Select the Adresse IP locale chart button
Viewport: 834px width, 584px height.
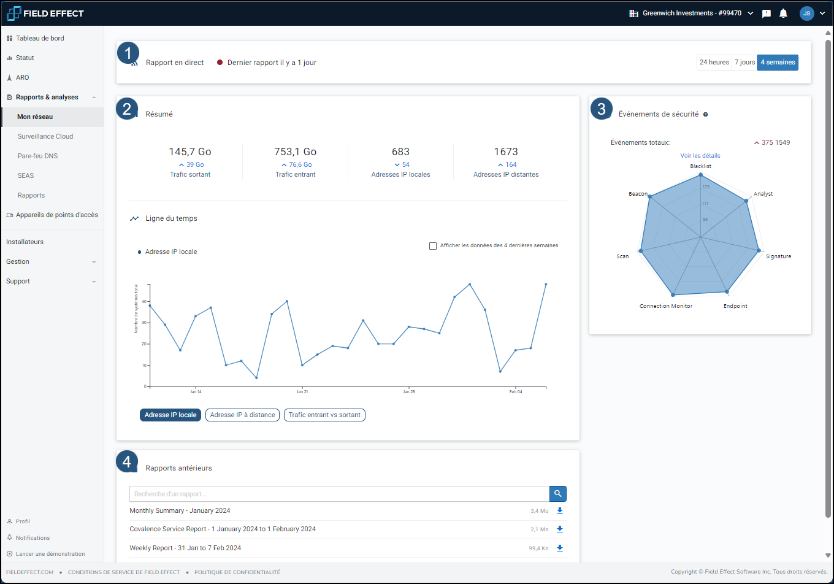170,415
